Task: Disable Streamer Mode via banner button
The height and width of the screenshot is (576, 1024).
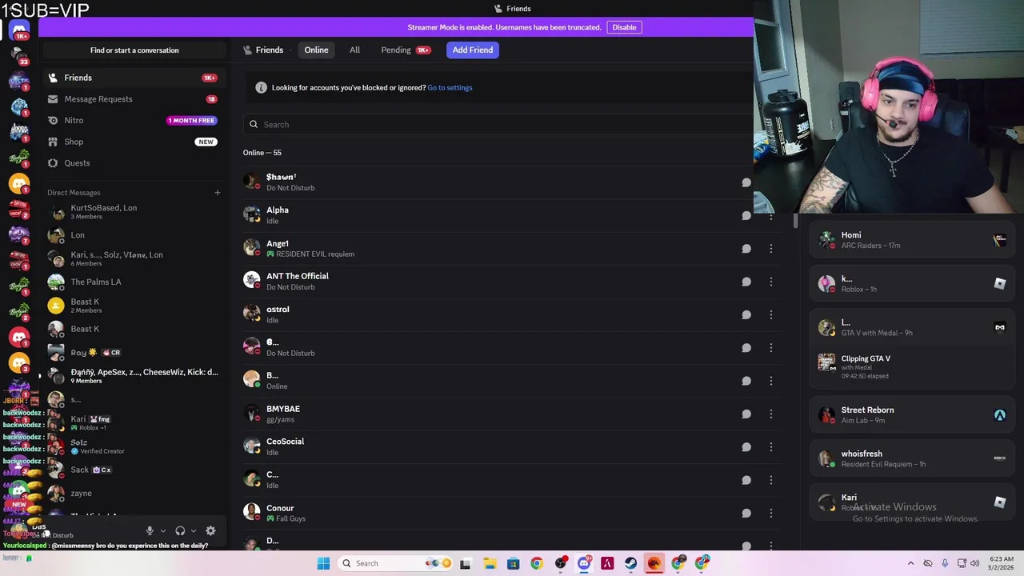Action: pos(624,27)
